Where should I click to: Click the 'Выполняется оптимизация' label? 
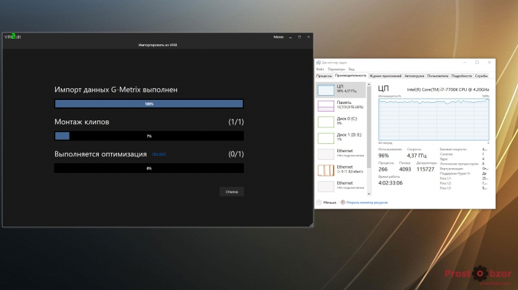click(x=100, y=154)
